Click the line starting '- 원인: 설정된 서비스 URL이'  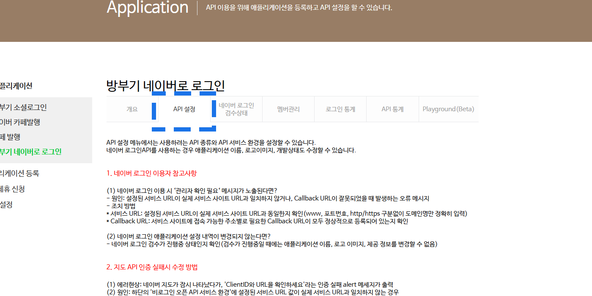point(268,198)
